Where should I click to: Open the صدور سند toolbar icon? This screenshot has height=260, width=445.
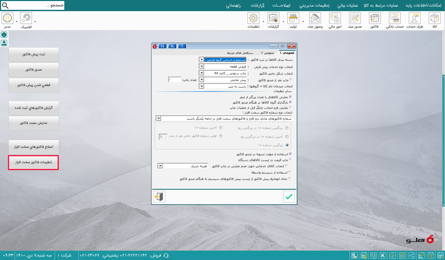coord(355,18)
